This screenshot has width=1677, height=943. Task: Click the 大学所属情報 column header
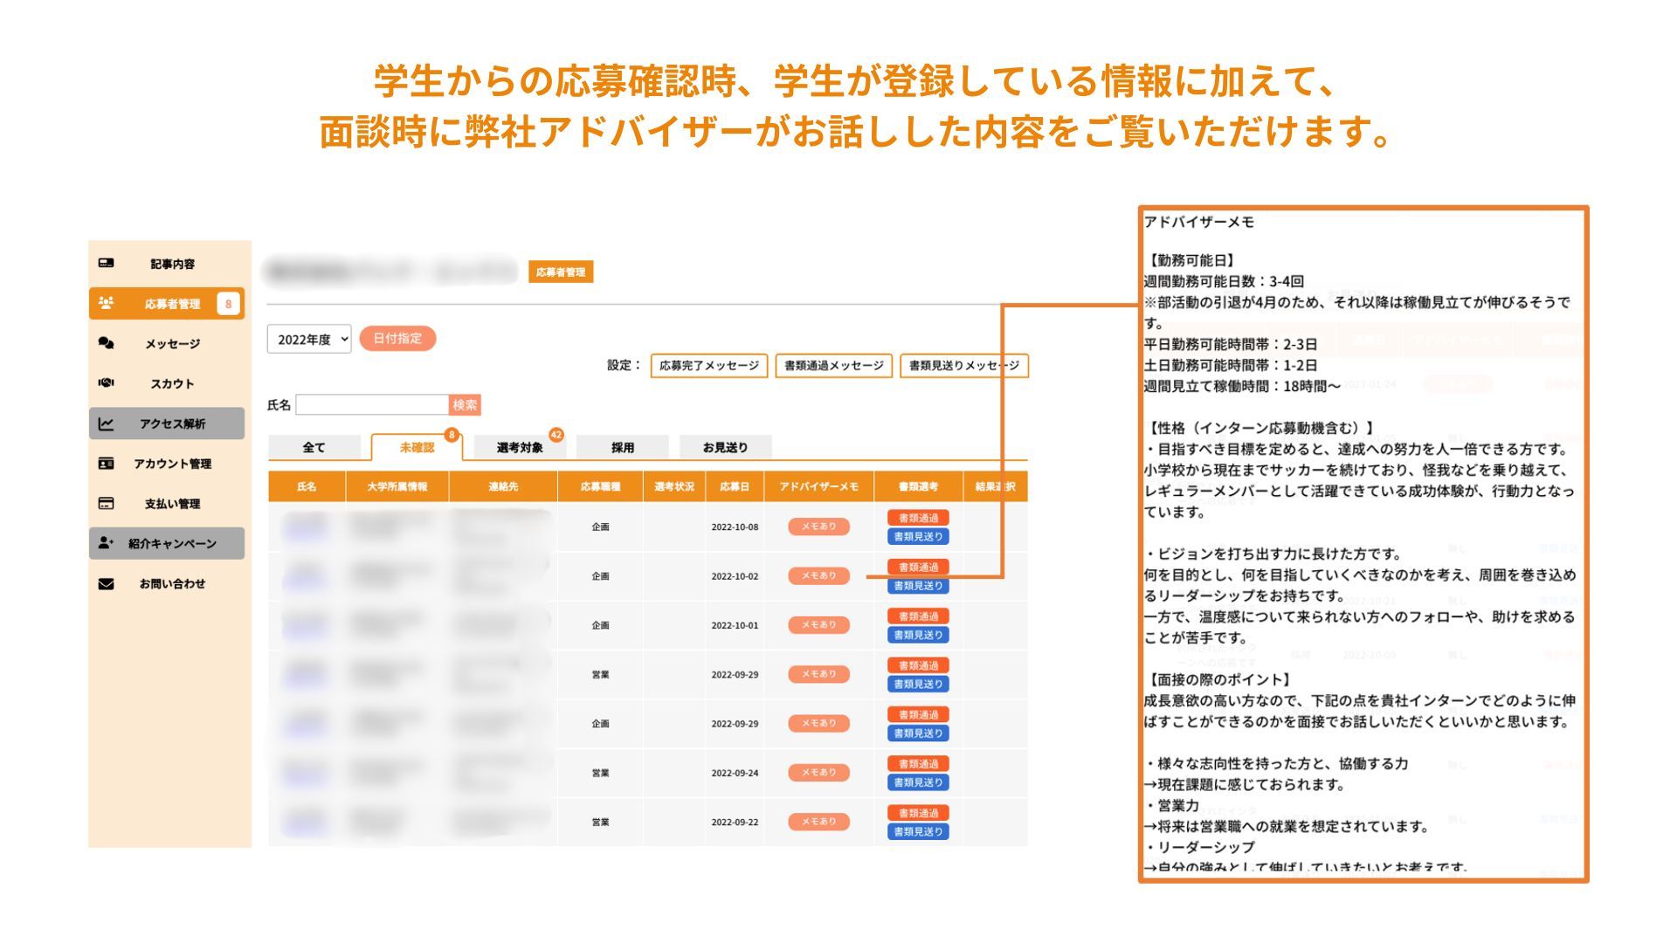click(x=397, y=486)
